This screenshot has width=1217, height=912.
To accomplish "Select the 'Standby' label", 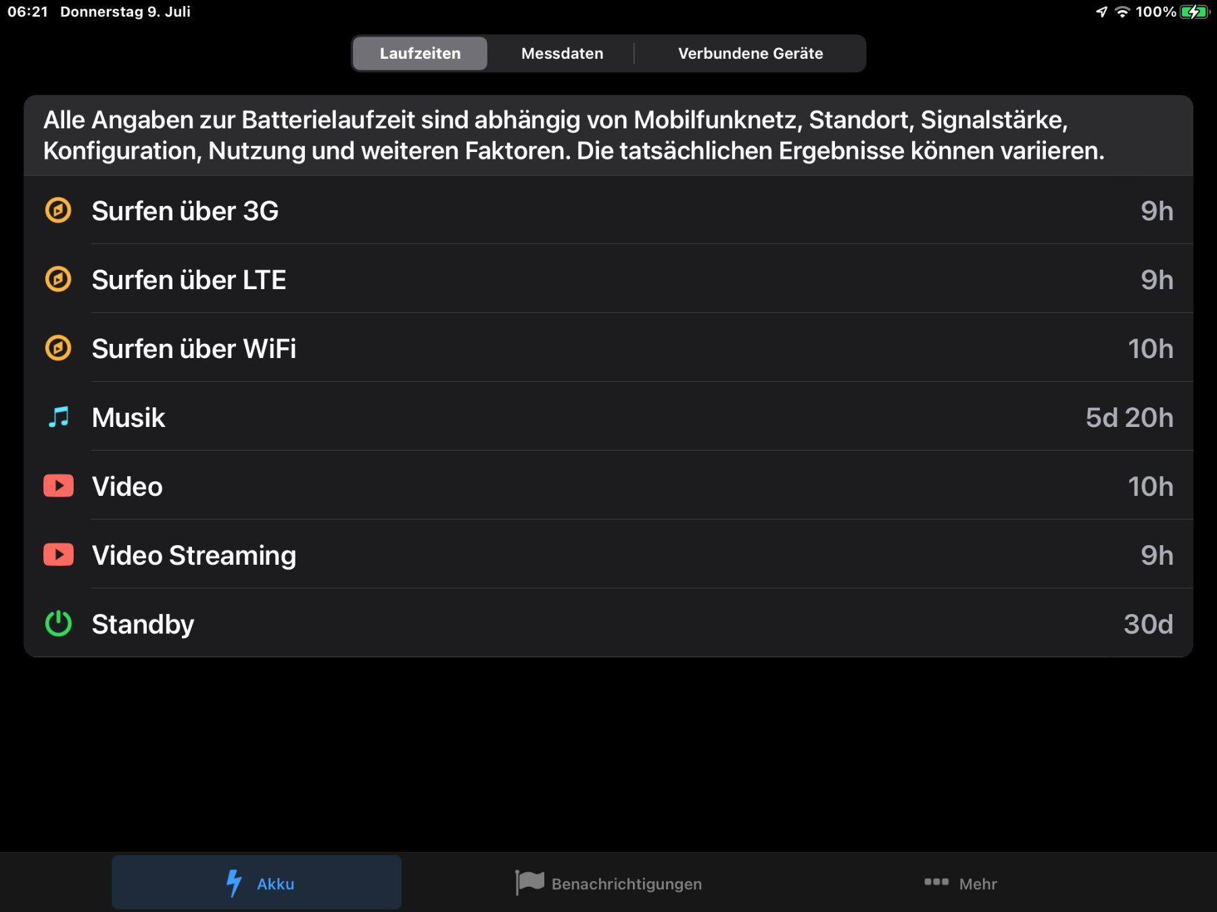I will 143,624.
